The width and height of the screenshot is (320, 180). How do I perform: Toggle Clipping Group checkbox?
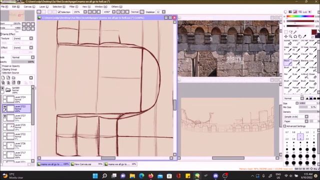tap(1, 69)
